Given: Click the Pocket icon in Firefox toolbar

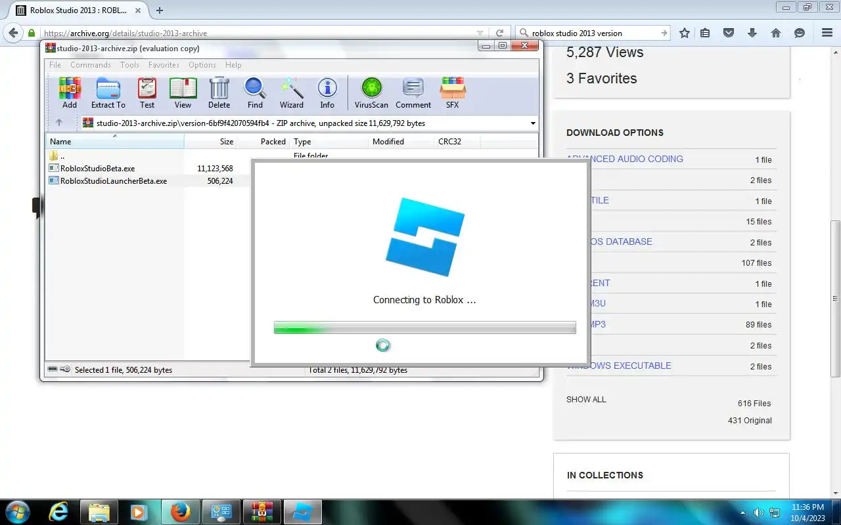Looking at the screenshot, I should point(729,33).
